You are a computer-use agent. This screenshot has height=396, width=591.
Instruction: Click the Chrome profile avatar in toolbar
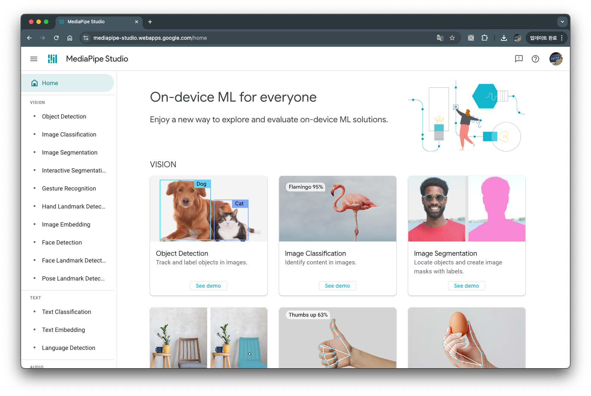tap(517, 38)
